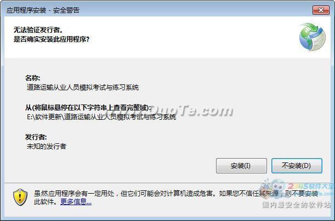Click the E:\软件更新 source path string
Image resolution: width=335 pixels, height=221 pixels.
coord(101,117)
